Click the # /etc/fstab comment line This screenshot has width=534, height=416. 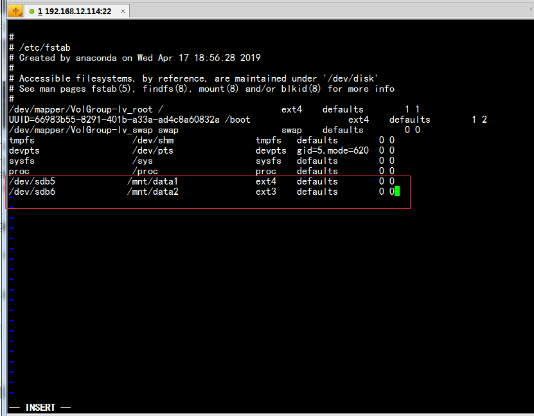40,48
